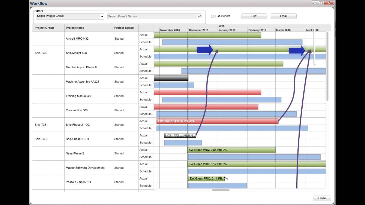Click the Print button
Image resolution: width=365 pixels, height=205 pixels.
point(254,16)
